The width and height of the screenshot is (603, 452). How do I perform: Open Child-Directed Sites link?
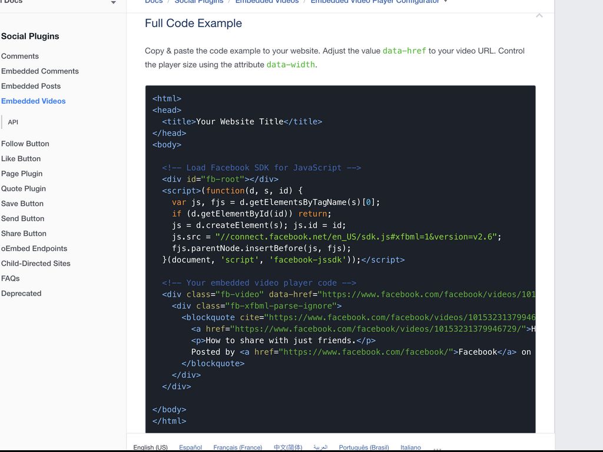[36, 264]
